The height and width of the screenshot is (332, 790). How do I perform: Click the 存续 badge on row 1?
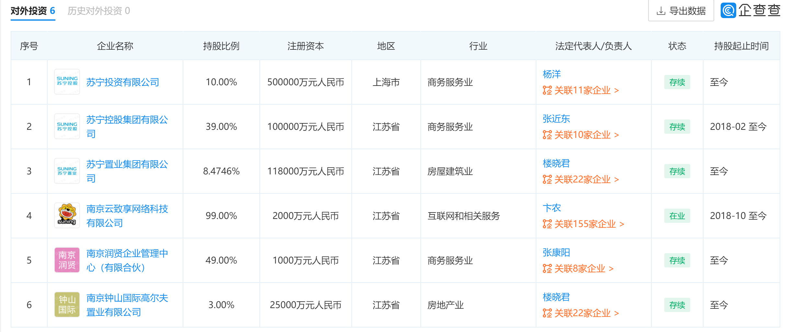coord(677,82)
